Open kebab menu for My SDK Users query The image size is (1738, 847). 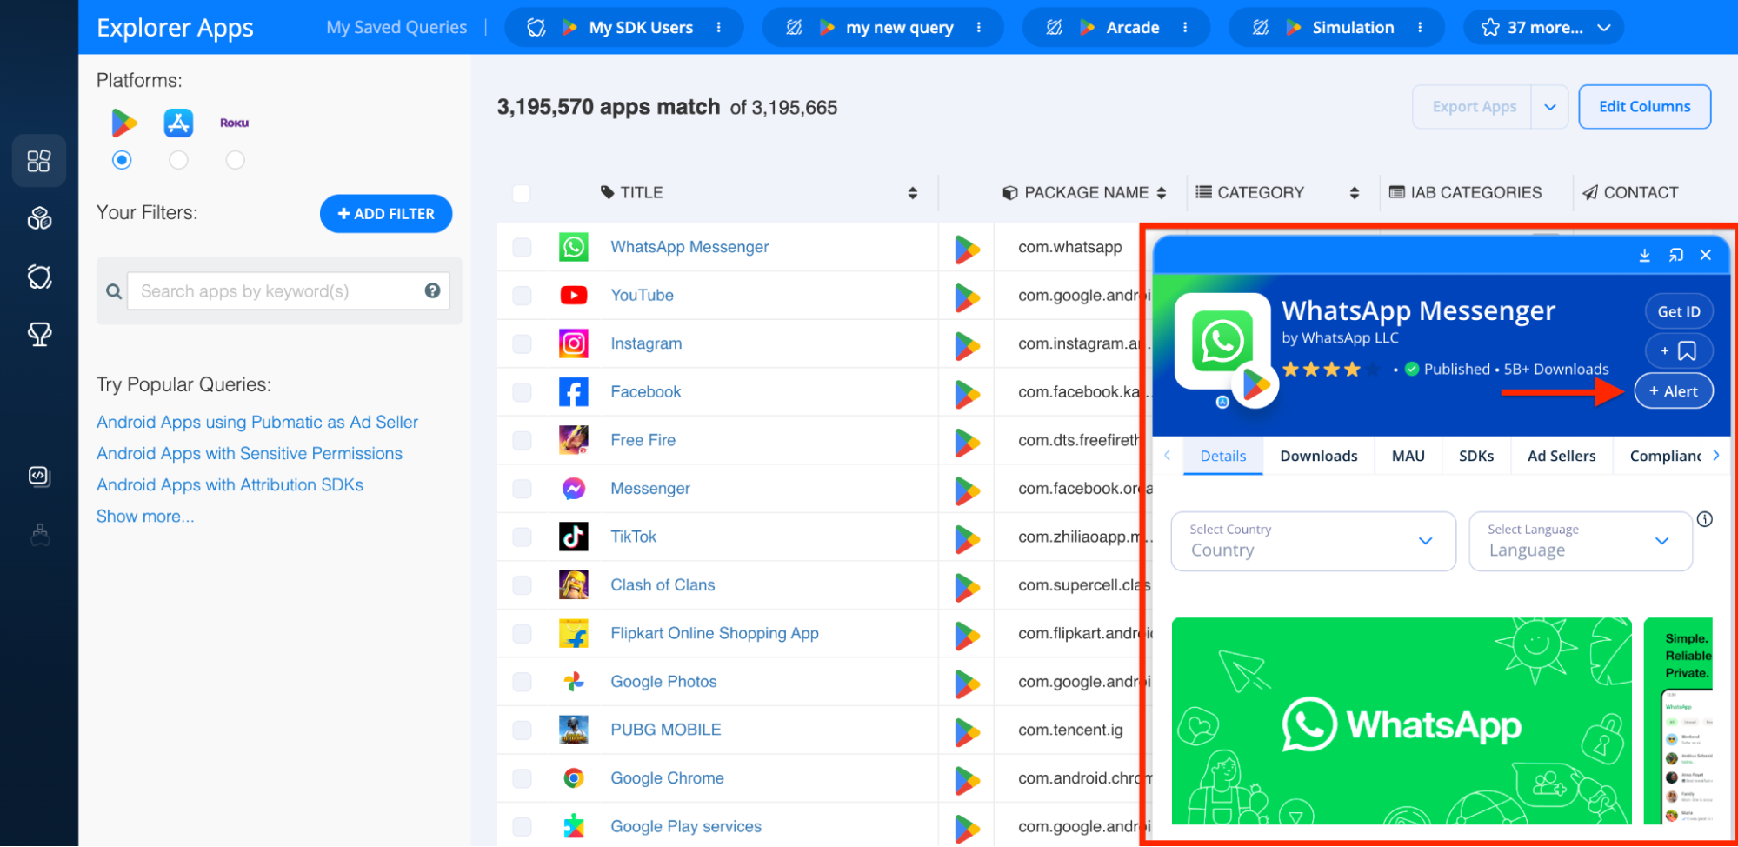click(x=719, y=28)
